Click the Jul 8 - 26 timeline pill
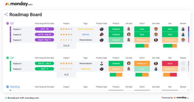 click(x=44, y=29)
